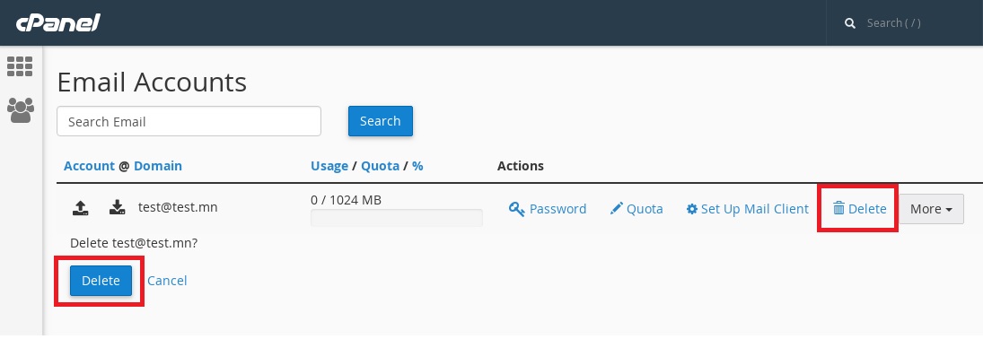Click the download tray icon for test@test.mn

(118, 207)
